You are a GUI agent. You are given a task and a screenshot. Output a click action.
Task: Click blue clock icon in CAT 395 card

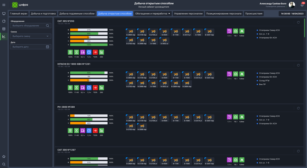click(89, 52)
